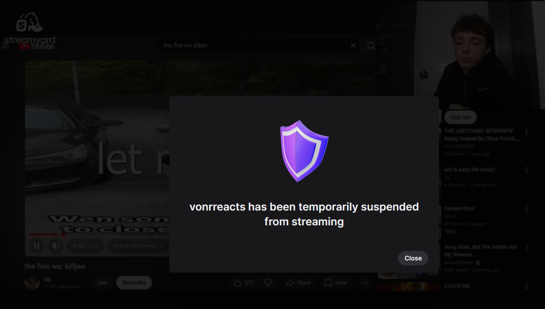This screenshot has height=309, width=545.
Task: Subscribe to taj channel
Action: click(x=134, y=282)
